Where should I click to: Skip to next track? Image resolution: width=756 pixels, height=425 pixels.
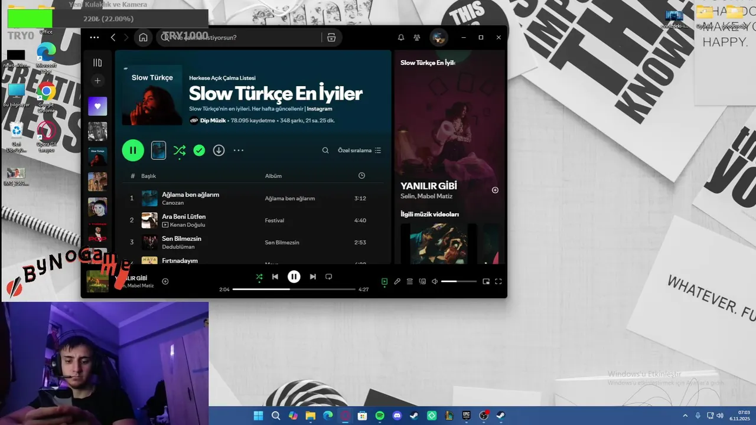[313, 276]
